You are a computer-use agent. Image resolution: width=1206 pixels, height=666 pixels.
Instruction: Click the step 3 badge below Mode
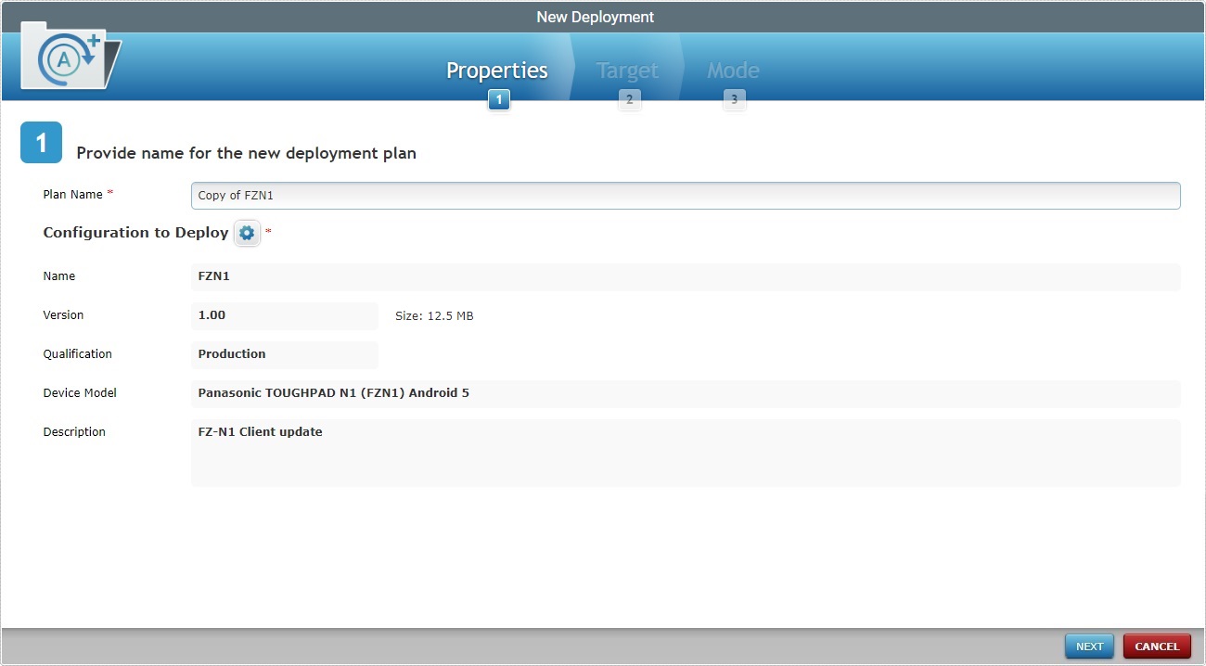tap(734, 99)
